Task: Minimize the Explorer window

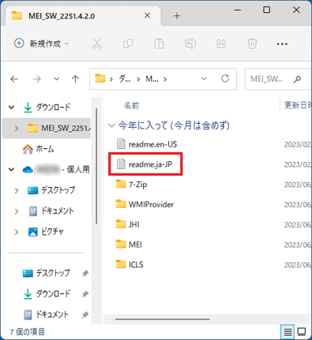Action: 238,11
